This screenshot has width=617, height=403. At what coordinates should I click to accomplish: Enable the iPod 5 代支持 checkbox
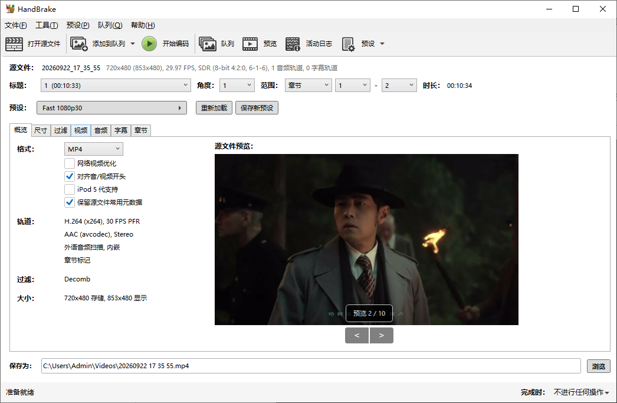[69, 189]
